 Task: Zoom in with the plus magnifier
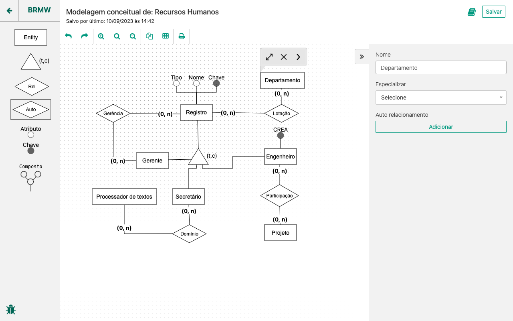tap(101, 36)
